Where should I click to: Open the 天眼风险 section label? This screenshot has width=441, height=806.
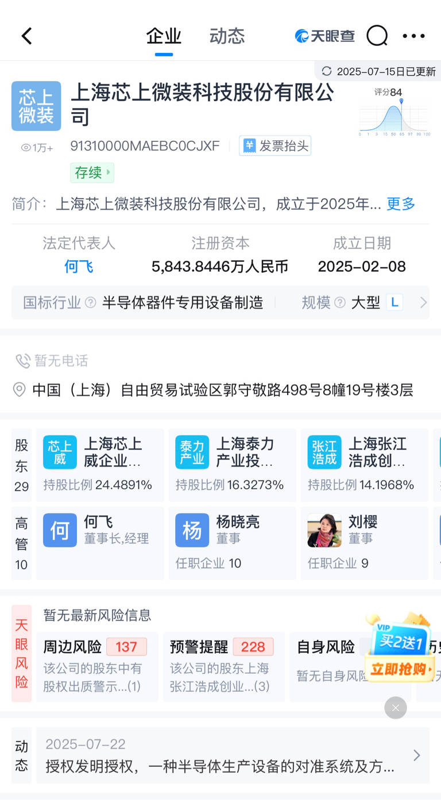click(x=22, y=653)
